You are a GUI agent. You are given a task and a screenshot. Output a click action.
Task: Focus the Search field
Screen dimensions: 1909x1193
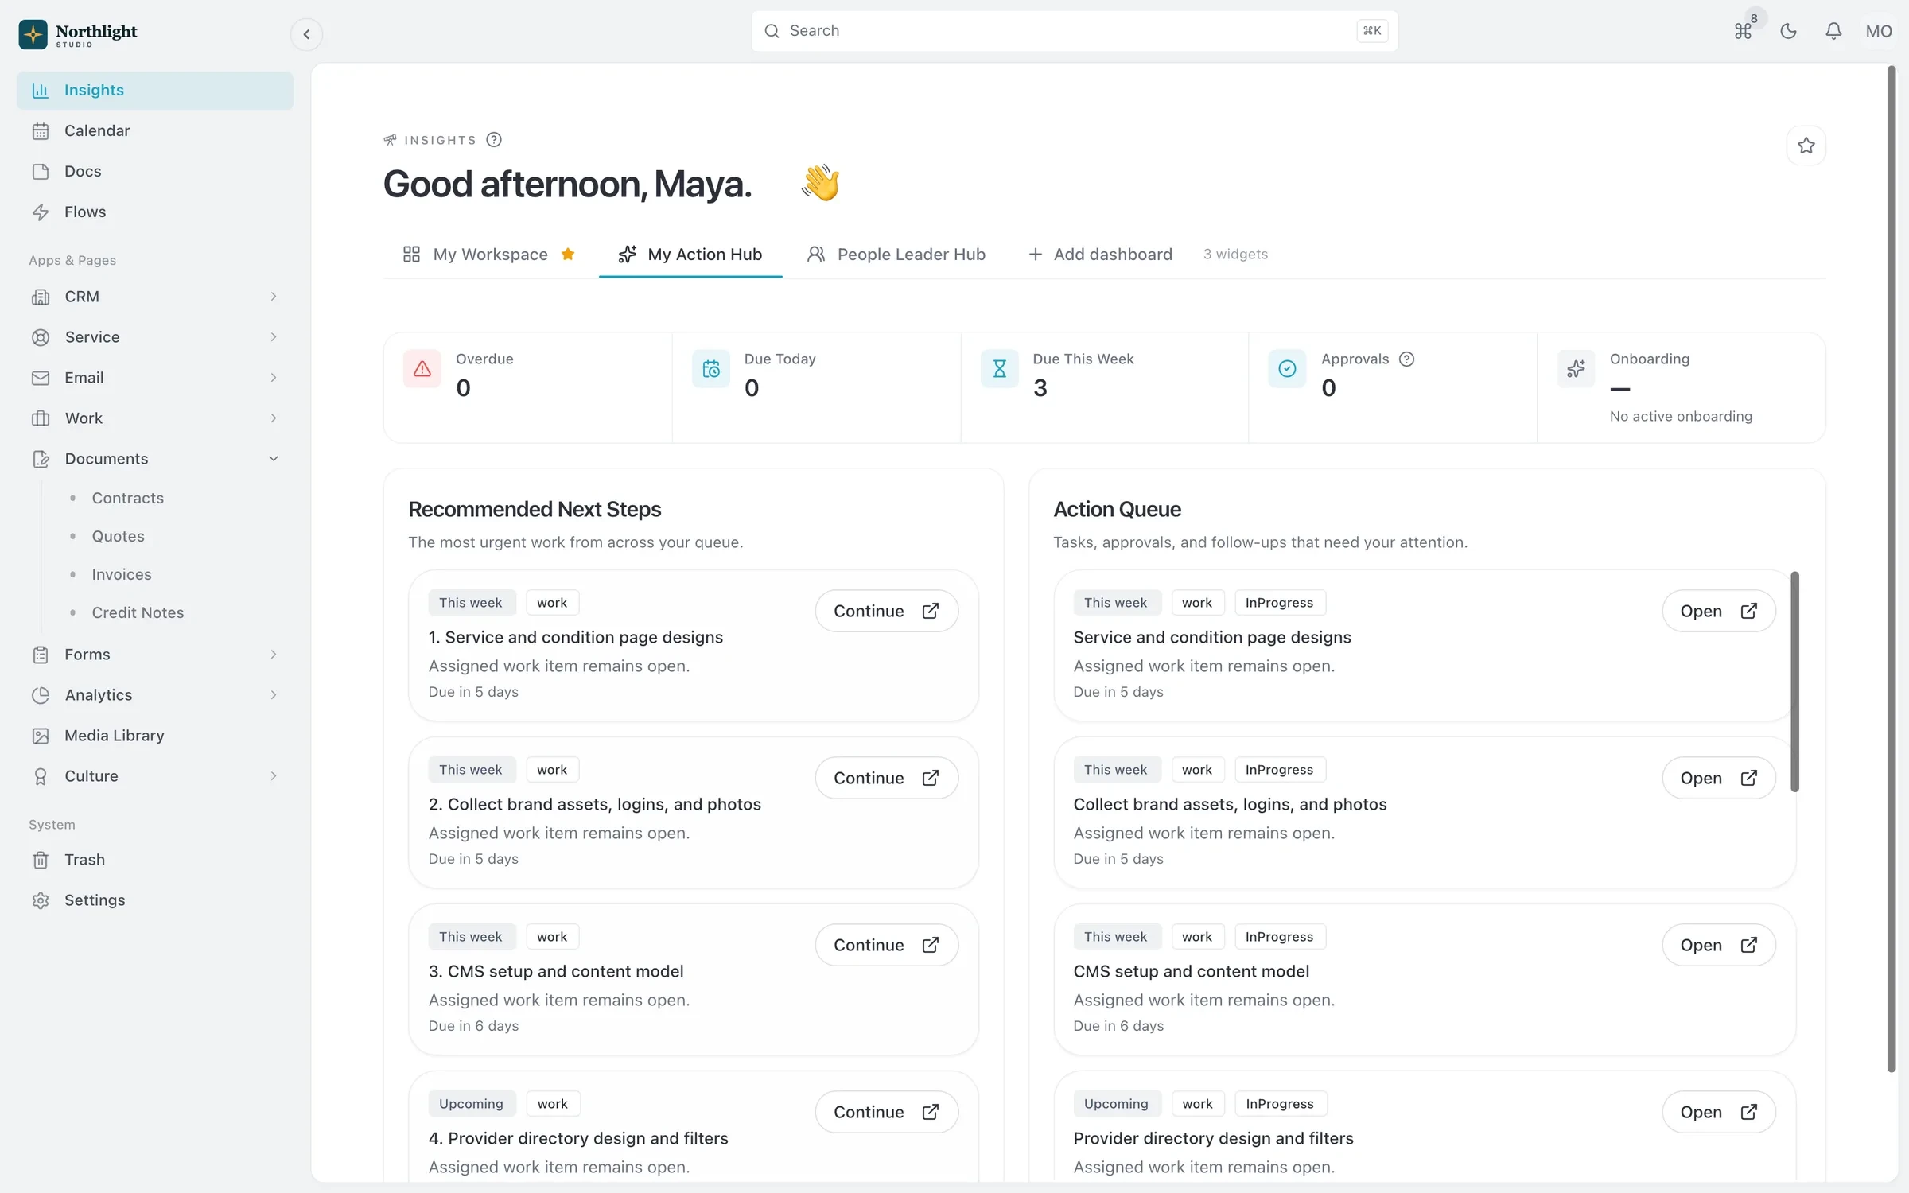1075,31
